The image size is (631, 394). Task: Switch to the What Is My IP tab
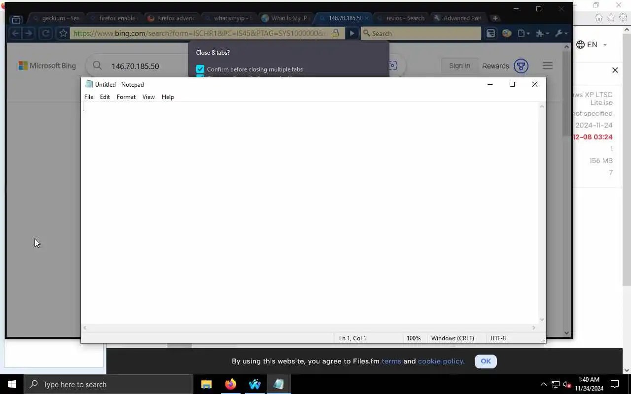(x=285, y=18)
